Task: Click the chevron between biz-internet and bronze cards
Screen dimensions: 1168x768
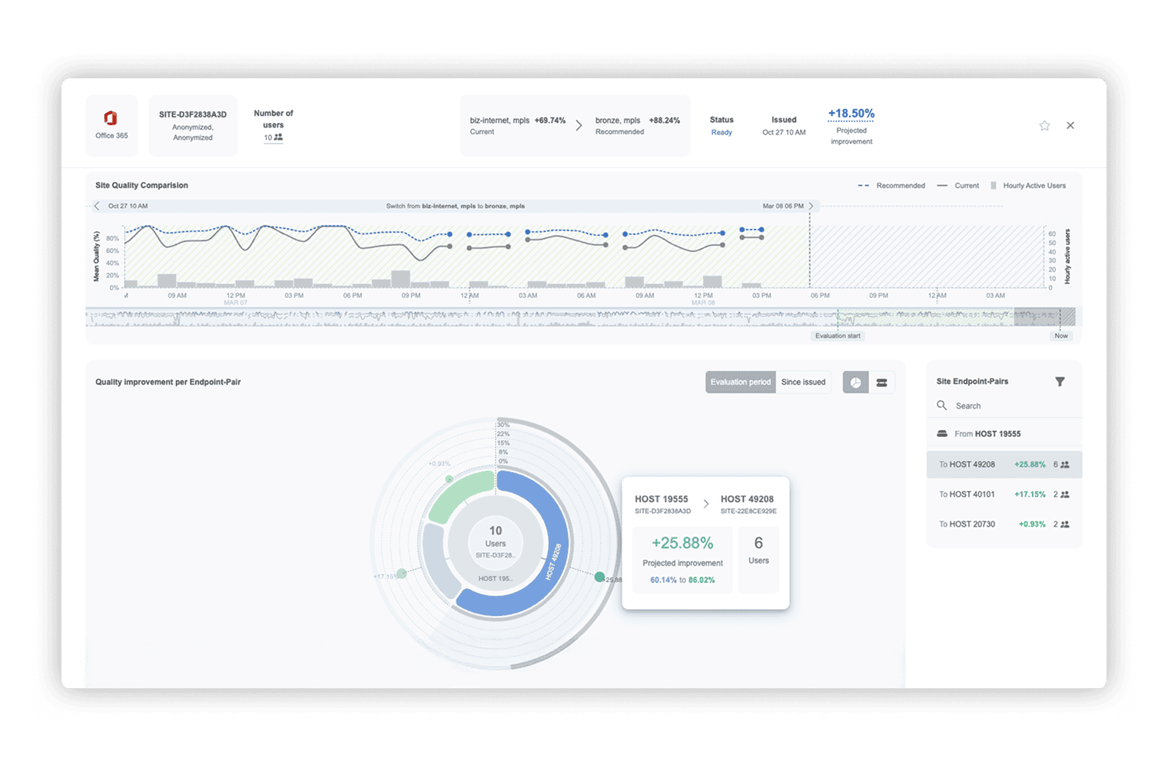Action: 579,124
